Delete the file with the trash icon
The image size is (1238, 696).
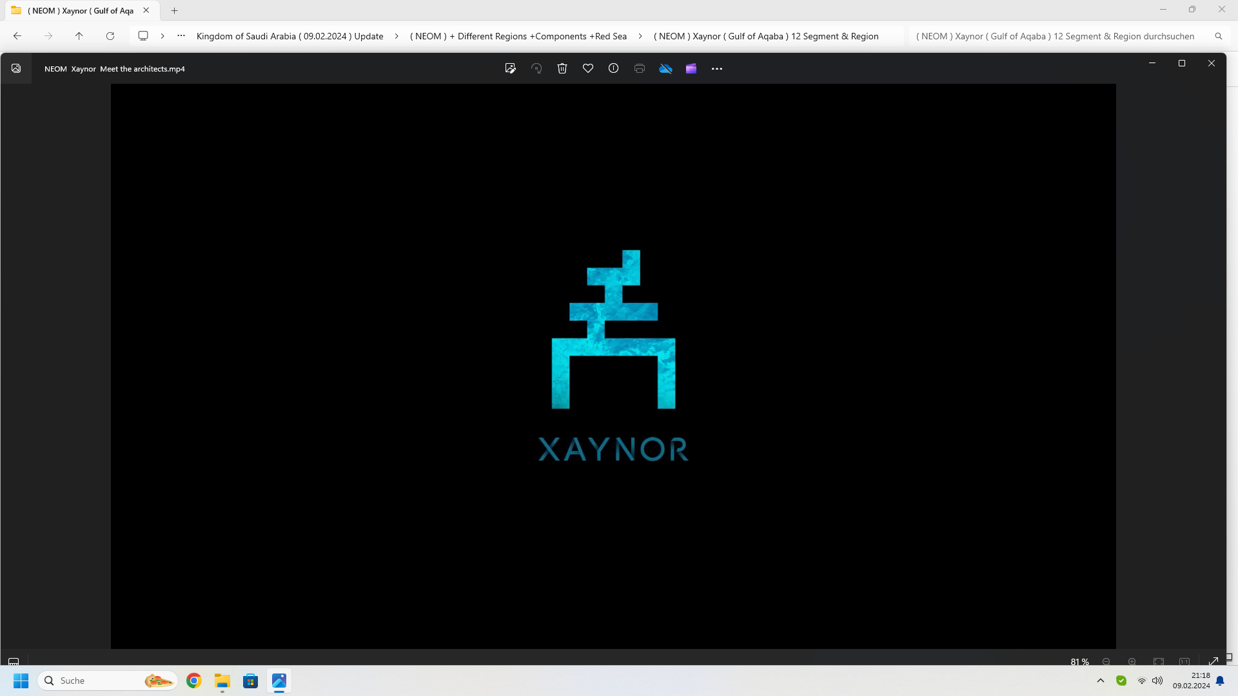(562, 68)
